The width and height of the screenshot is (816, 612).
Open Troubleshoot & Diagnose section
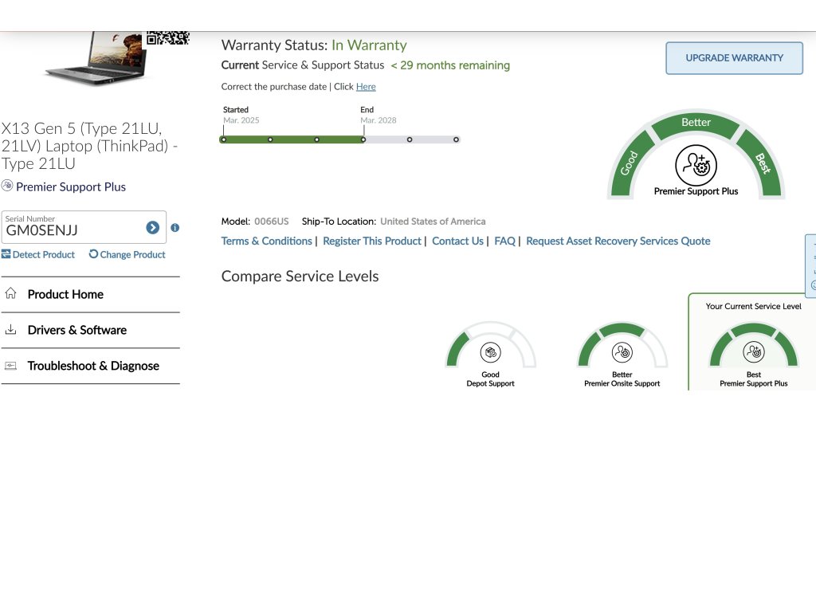tap(93, 366)
